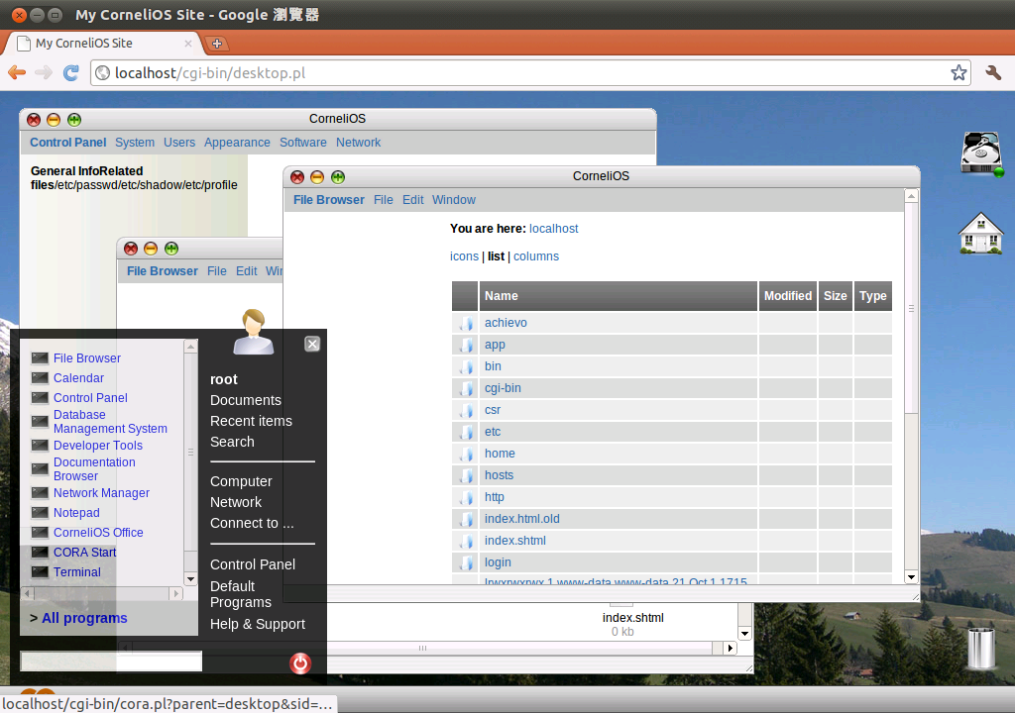Sort file list by Type column header
Viewport: 1015px width, 713px height.
872,296
